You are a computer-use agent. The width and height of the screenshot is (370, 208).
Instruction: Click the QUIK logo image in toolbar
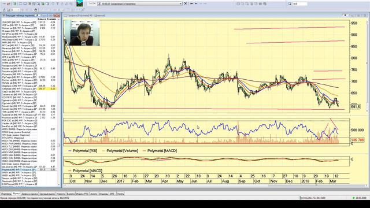[x=80, y=3]
